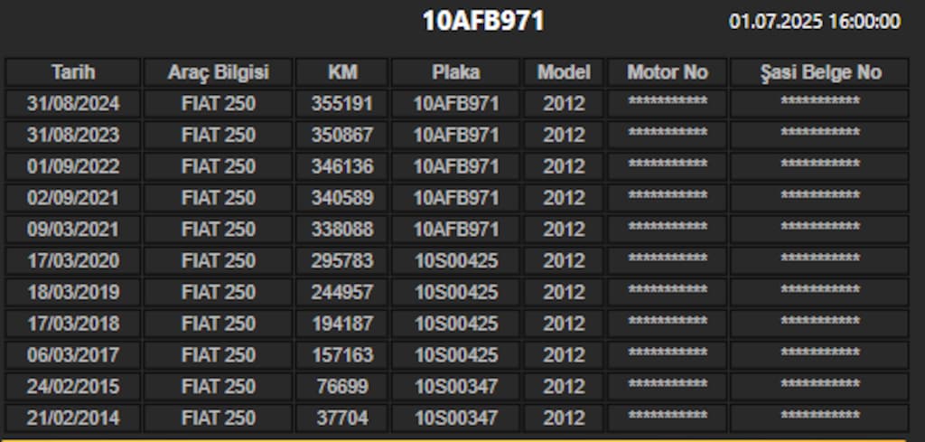Select plate 10AFB971 in the 31/08/2024 row

[x=456, y=104]
